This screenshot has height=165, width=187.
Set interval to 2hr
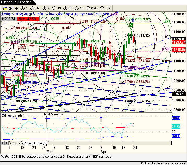click(36, 8)
